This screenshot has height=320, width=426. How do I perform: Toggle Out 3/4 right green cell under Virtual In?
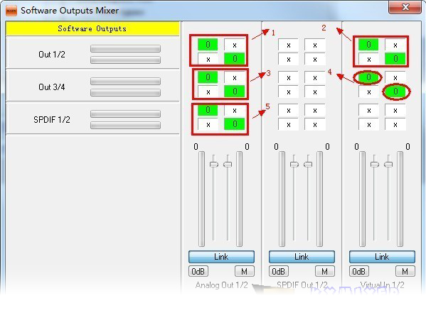pos(395,92)
